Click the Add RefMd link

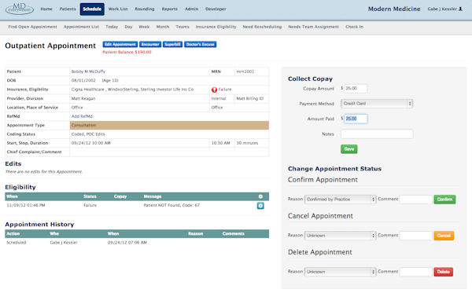[x=82, y=116]
